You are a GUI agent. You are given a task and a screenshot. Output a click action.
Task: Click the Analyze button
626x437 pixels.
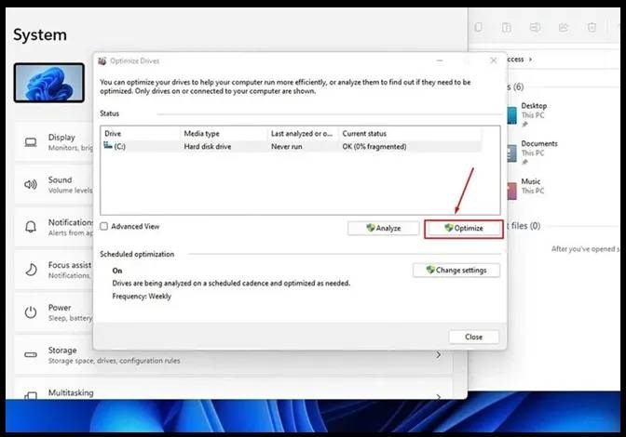pyautogui.click(x=383, y=228)
